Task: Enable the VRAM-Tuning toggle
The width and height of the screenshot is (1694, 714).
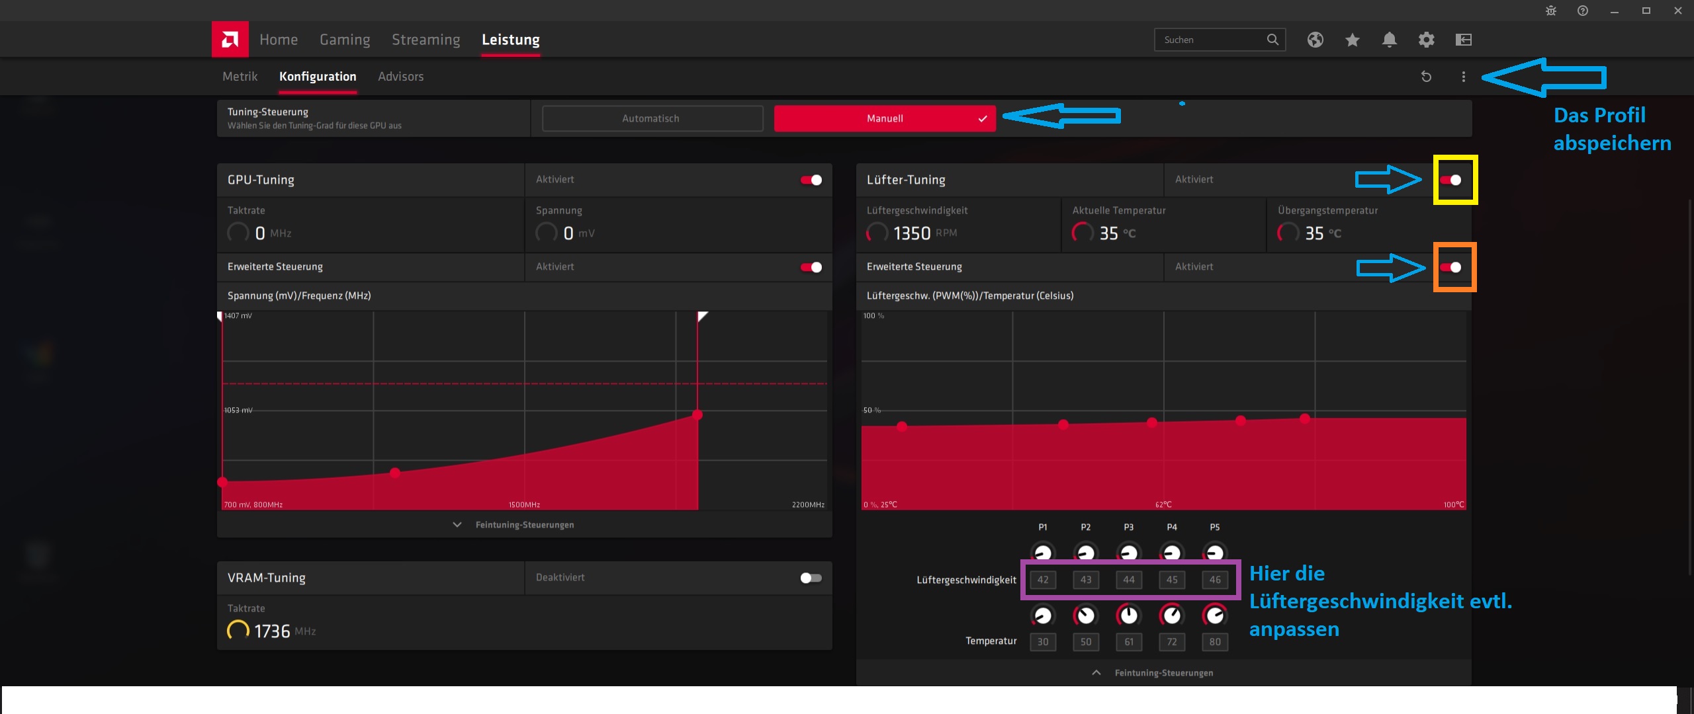Action: click(811, 578)
